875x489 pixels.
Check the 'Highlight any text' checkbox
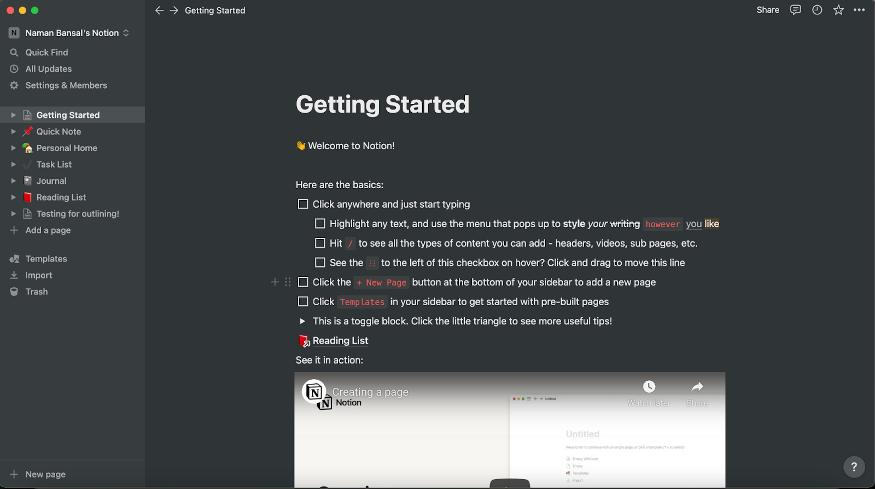pyautogui.click(x=320, y=224)
